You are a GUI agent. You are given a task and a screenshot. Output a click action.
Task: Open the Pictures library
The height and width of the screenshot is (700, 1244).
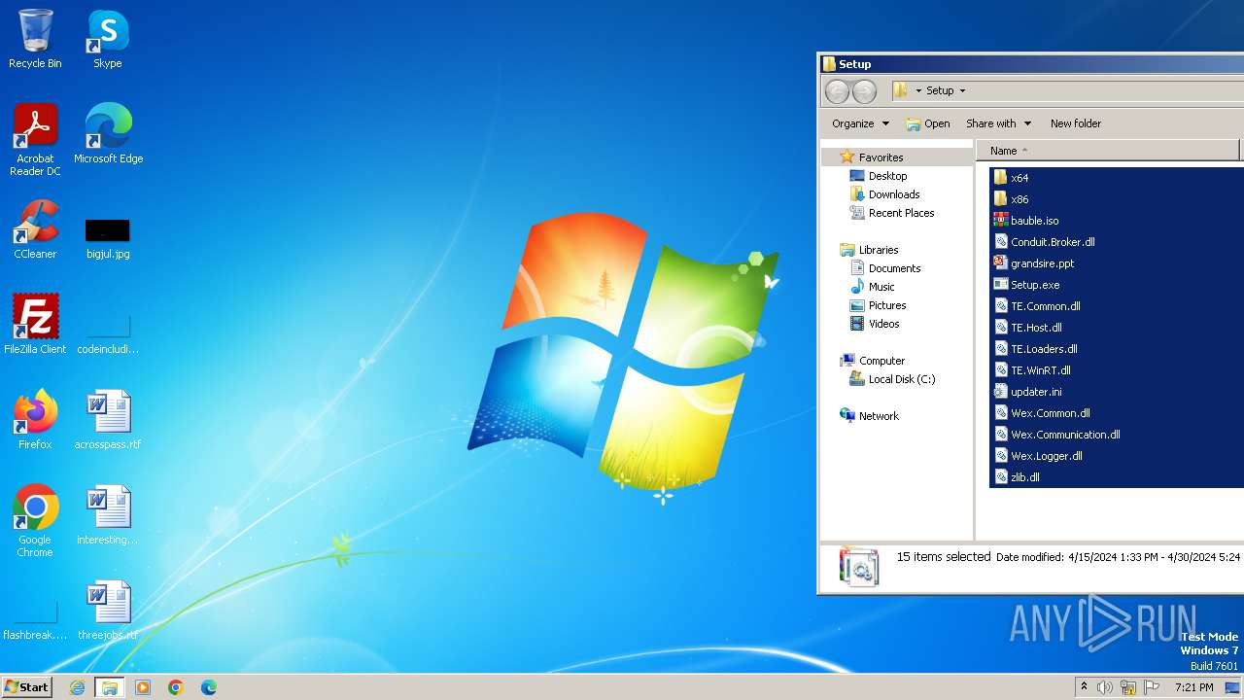(x=887, y=305)
